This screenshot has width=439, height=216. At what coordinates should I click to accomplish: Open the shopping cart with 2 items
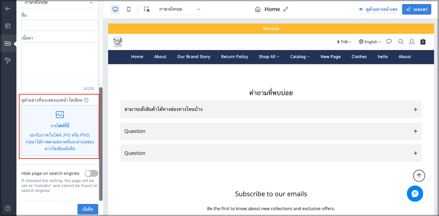(423, 41)
